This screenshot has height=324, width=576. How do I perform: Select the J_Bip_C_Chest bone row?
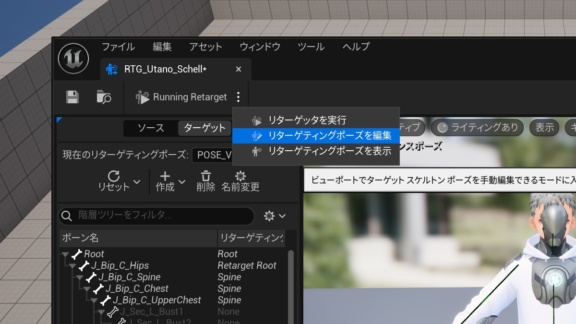point(173,288)
